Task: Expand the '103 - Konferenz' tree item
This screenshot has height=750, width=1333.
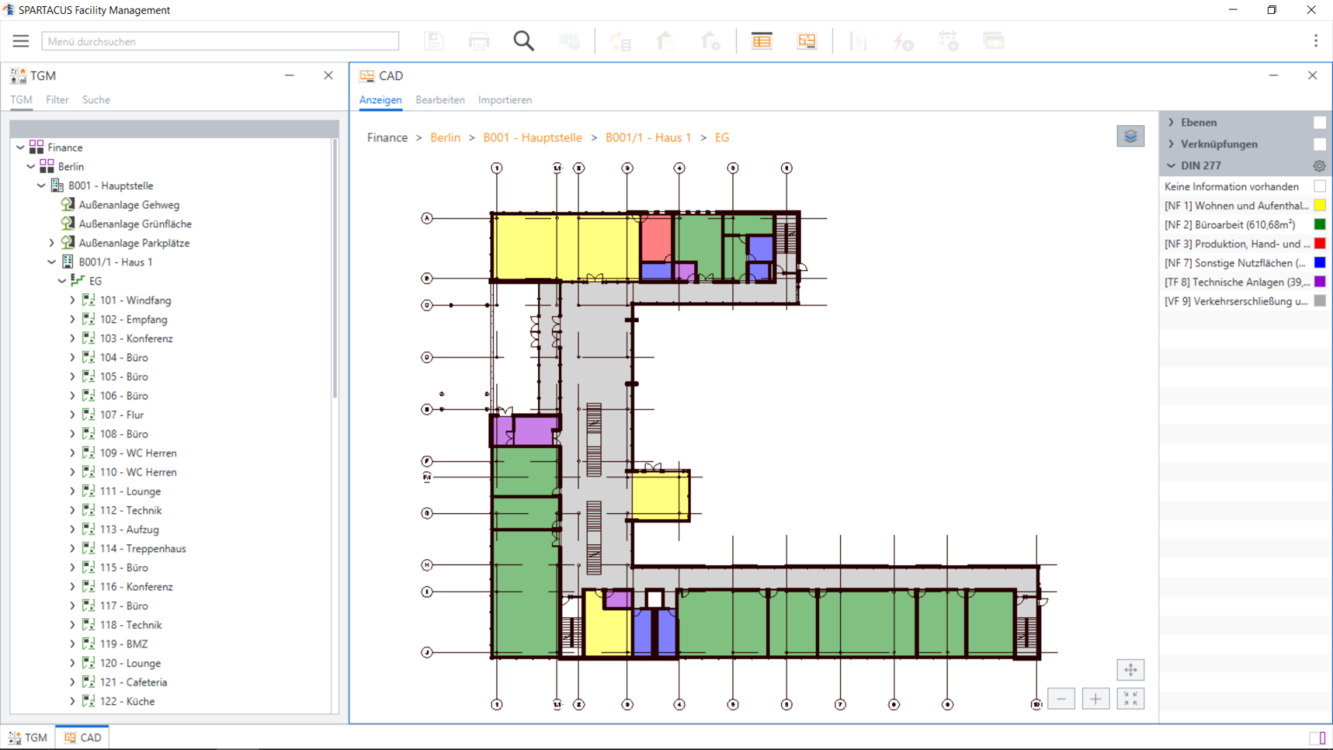Action: pos(72,338)
